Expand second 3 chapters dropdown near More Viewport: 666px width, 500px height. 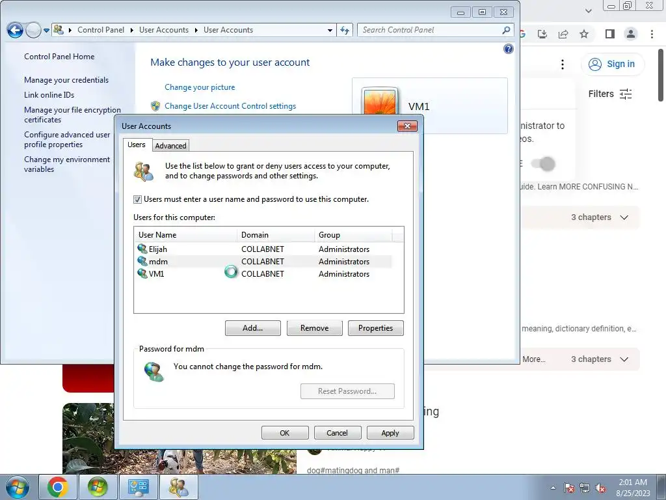[x=599, y=359]
